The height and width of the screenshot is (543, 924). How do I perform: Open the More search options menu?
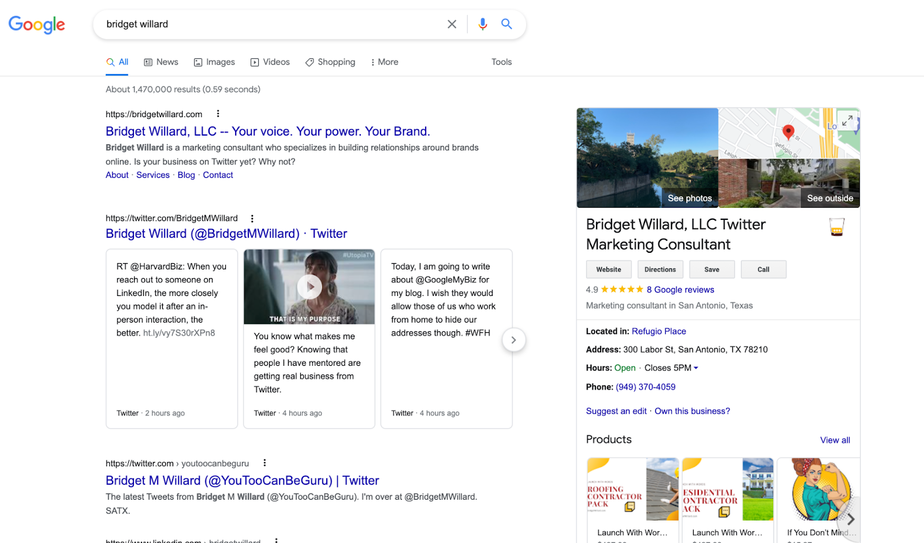(385, 62)
